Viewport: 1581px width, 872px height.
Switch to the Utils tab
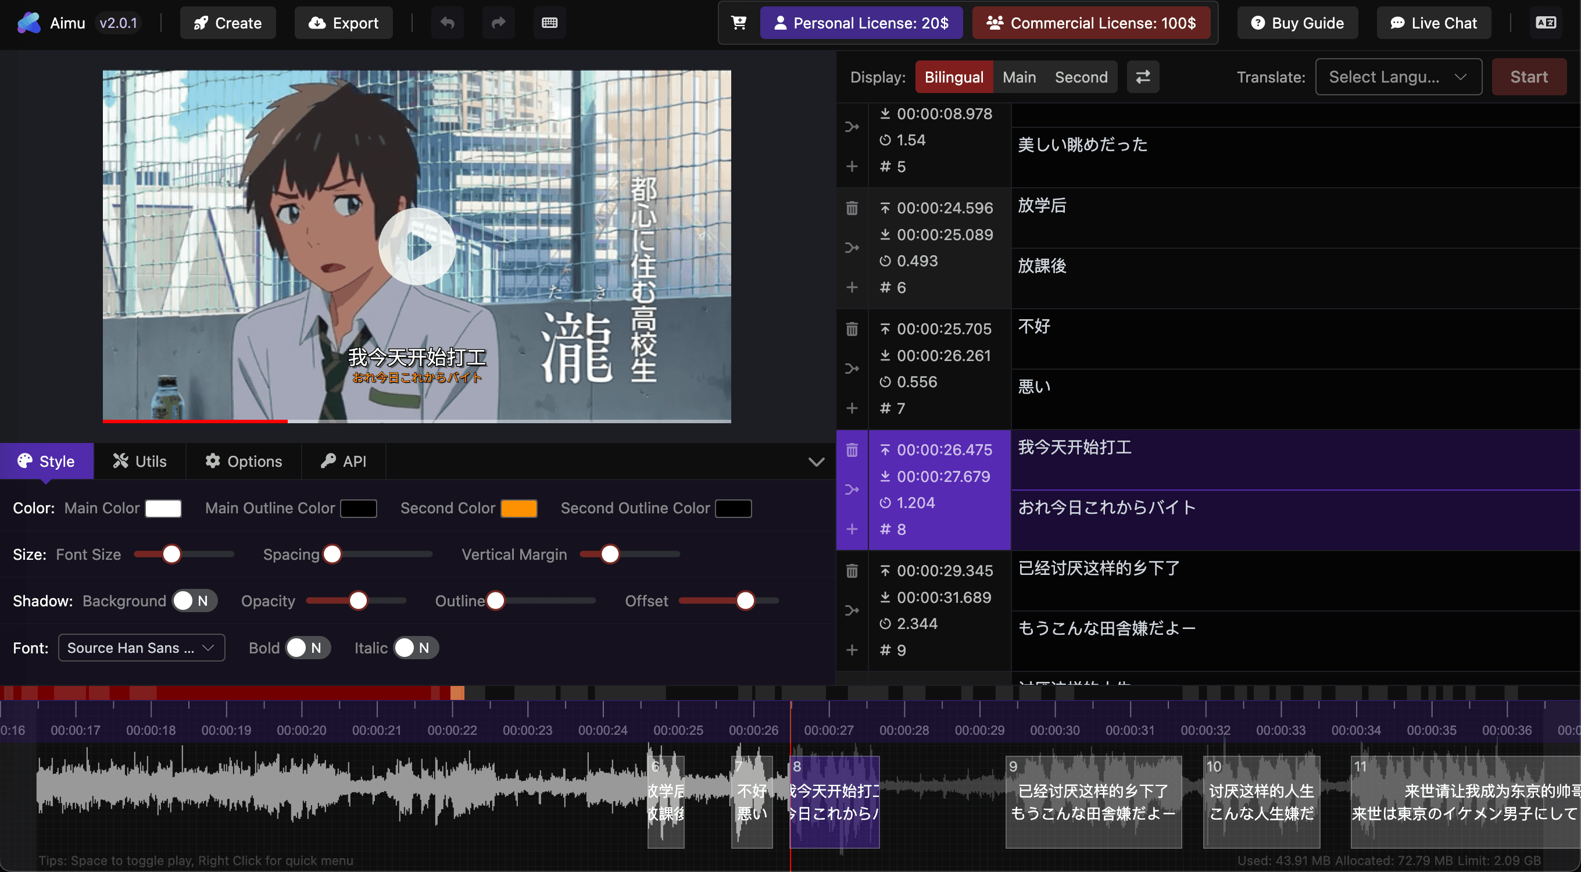pyautogui.click(x=139, y=462)
